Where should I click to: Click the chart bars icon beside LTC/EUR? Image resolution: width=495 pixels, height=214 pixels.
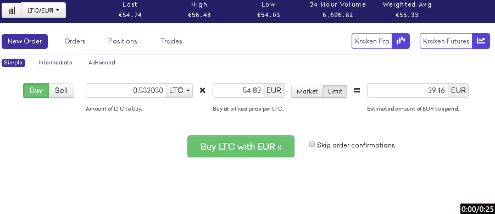coord(12,10)
